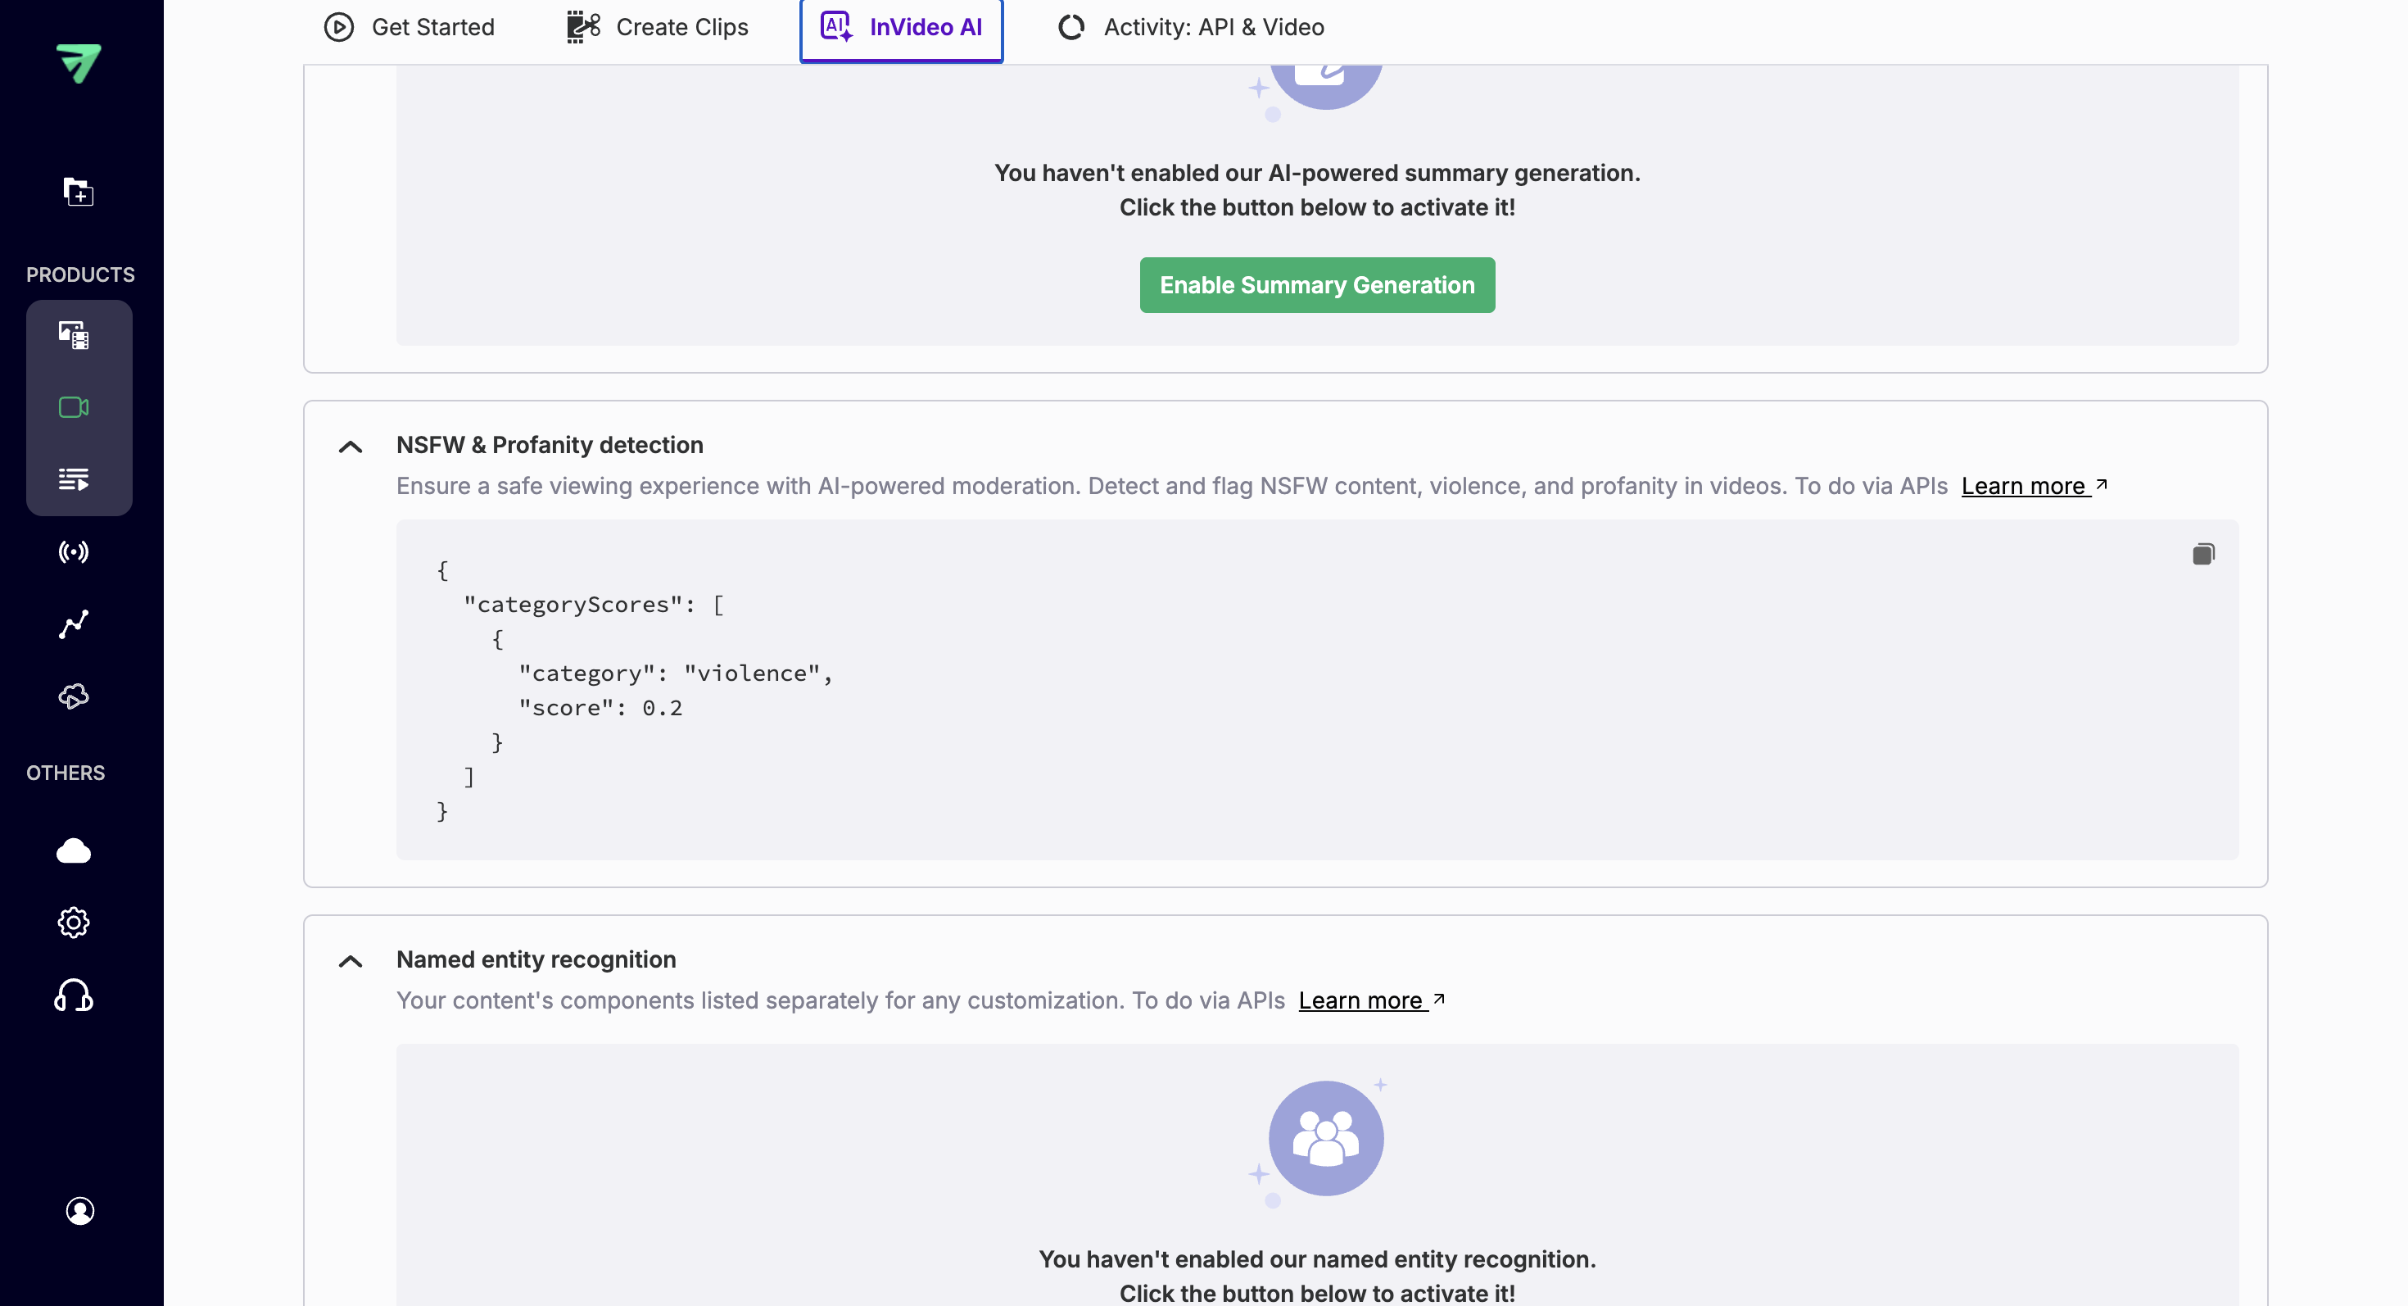Click Enable Summary Generation button
2408x1306 pixels.
(x=1317, y=285)
